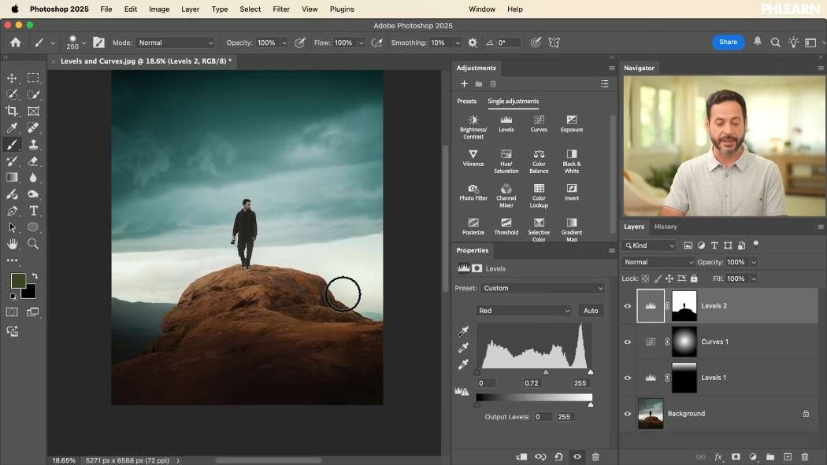Select the Gradient tool
The image size is (827, 465).
click(12, 178)
